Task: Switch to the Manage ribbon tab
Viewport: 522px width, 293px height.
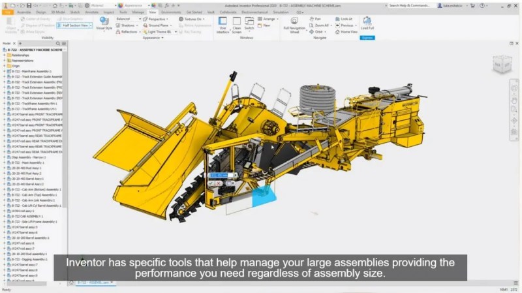Action: [x=138, y=12]
